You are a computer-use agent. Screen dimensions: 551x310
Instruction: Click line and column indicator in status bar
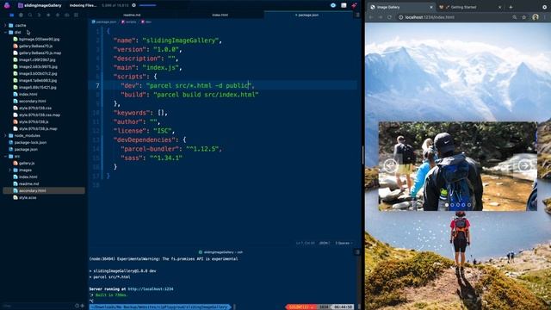[x=306, y=243]
